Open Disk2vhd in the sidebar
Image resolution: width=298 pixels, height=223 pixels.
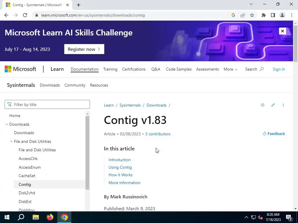(27, 193)
